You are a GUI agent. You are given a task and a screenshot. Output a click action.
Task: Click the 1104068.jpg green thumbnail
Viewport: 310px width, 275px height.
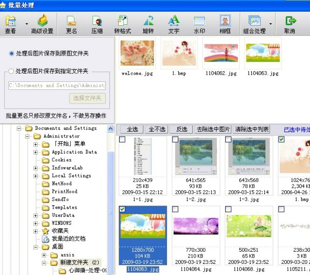(x=249, y=226)
